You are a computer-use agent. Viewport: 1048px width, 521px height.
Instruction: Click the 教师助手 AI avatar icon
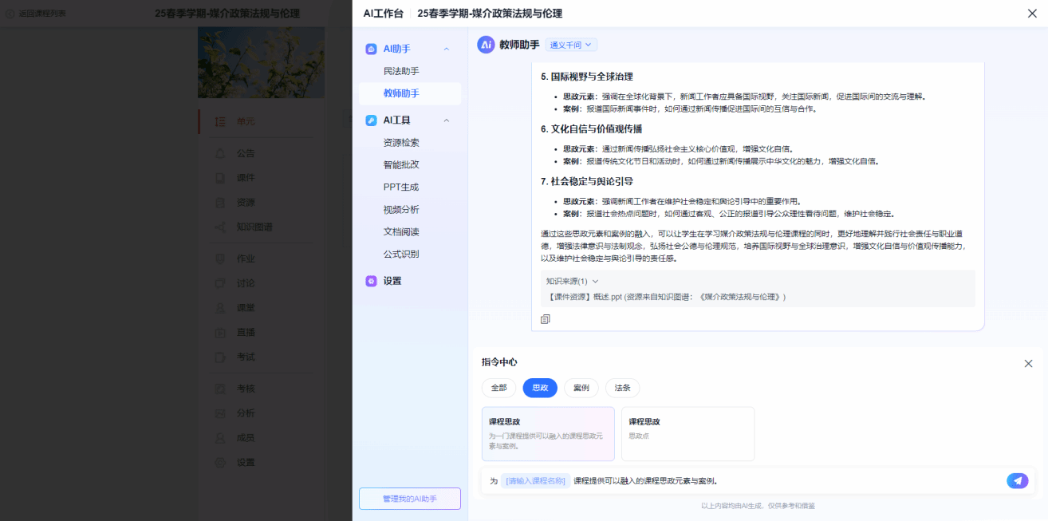point(486,45)
